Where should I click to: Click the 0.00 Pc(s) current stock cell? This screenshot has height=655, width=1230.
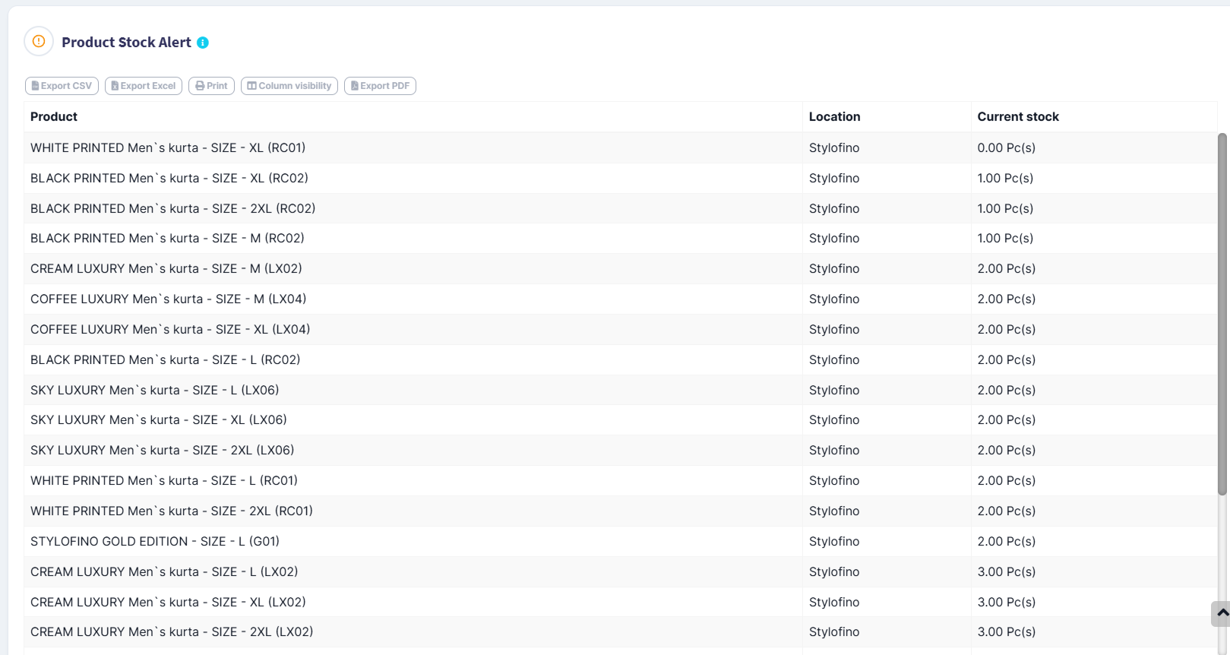point(1006,148)
